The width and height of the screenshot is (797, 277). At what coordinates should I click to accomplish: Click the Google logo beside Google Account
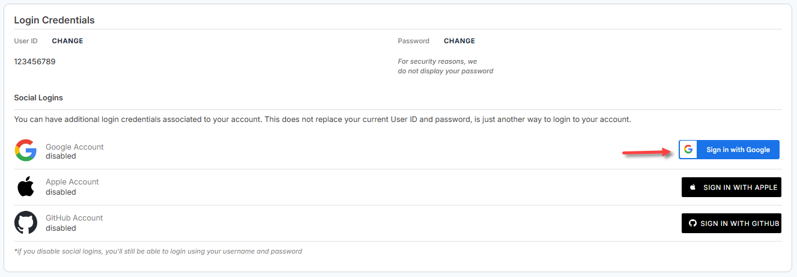[x=26, y=151]
